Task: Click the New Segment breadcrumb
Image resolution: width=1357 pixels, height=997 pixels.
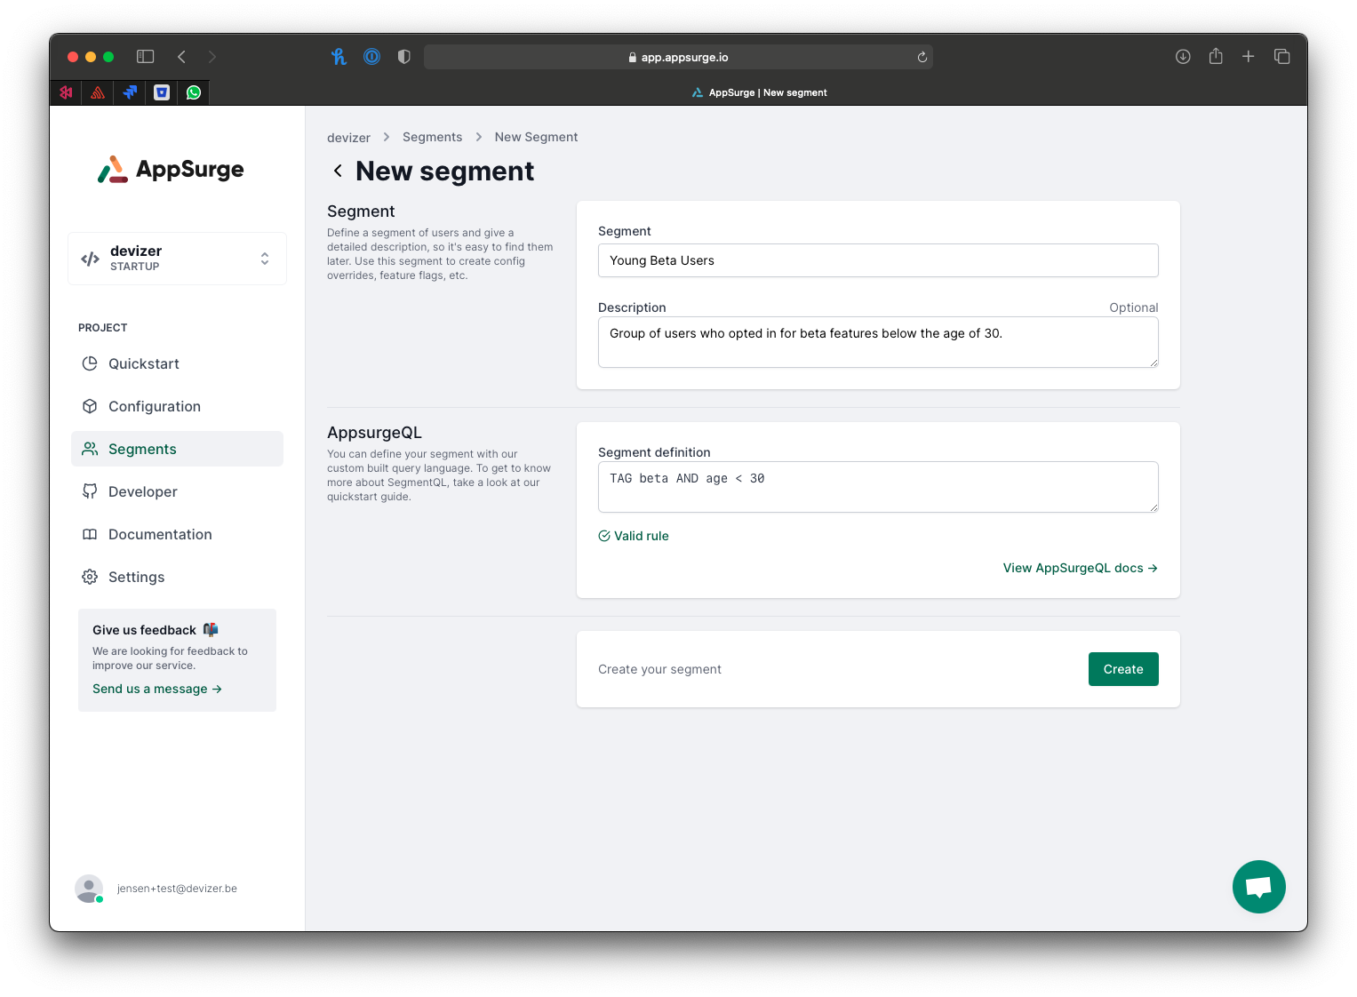Action: tap(536, 137)
